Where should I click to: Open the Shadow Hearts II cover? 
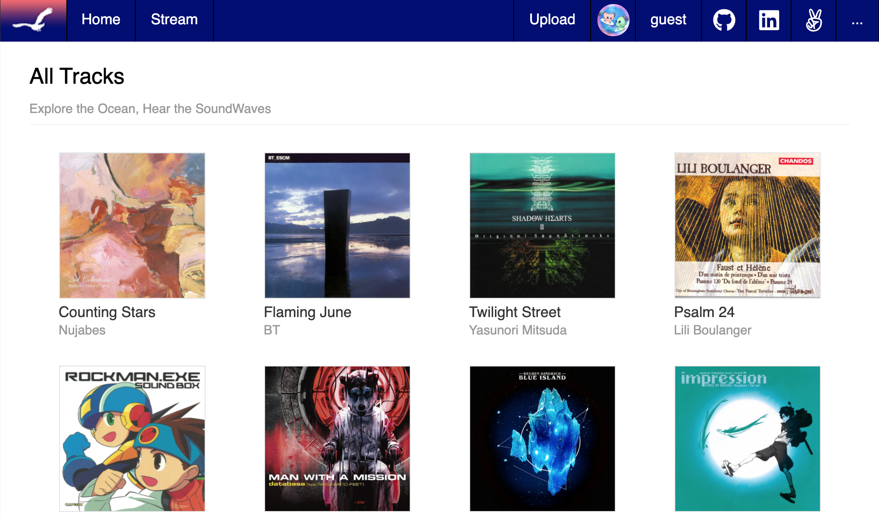(543, 226)
